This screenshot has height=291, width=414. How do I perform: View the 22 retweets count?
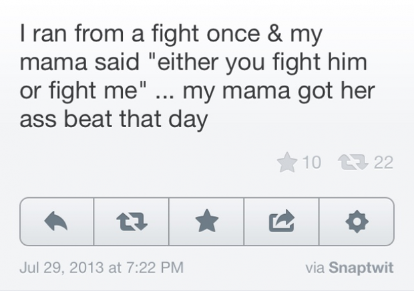tap(383, 162)
